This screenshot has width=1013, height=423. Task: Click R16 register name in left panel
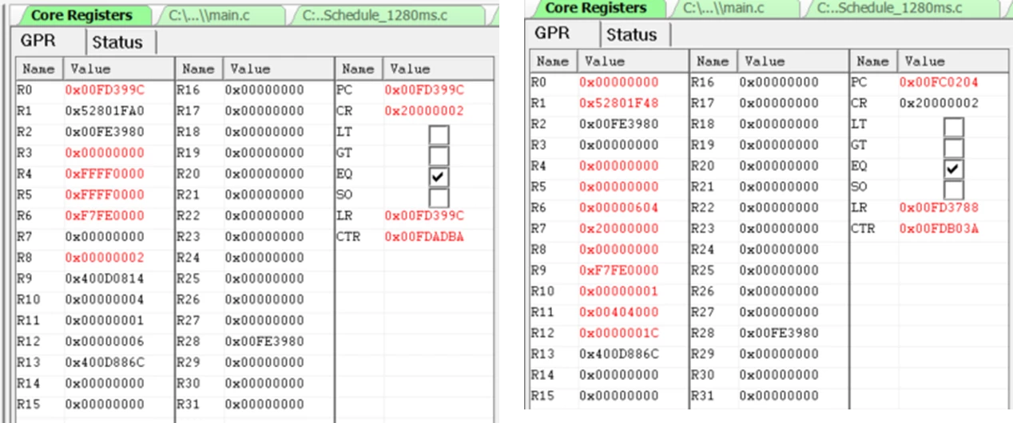[x=187, y=90]
